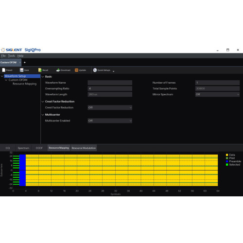The height and width of the screenshot is (243, 243).
Task: Open the File menu
Action: (x=3, y=56)
